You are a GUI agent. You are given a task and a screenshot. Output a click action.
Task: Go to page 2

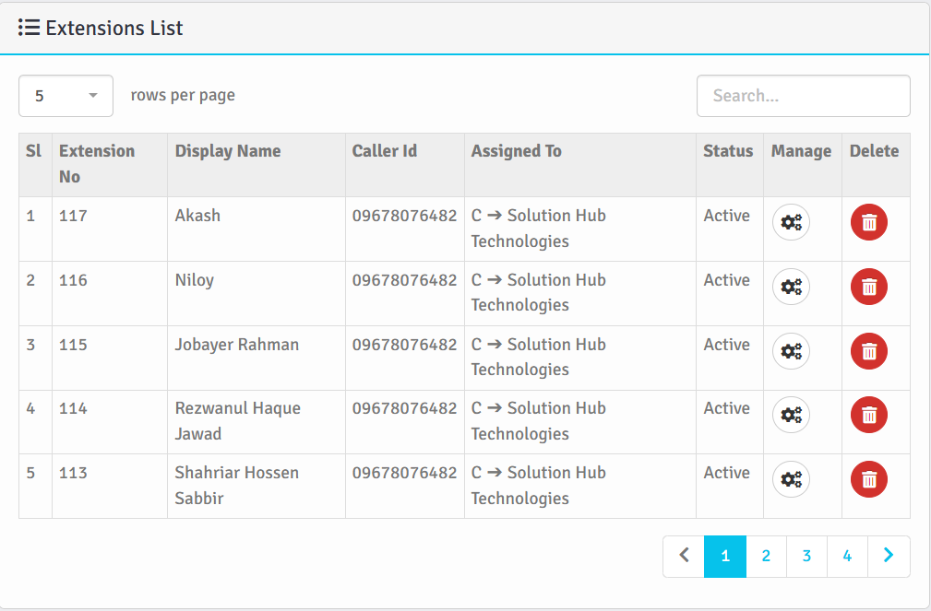tap(766, 556)
